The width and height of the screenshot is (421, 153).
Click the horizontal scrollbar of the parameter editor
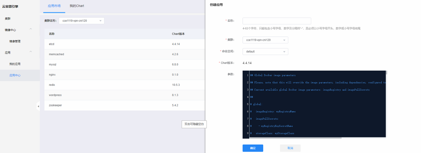pos(295,138)
